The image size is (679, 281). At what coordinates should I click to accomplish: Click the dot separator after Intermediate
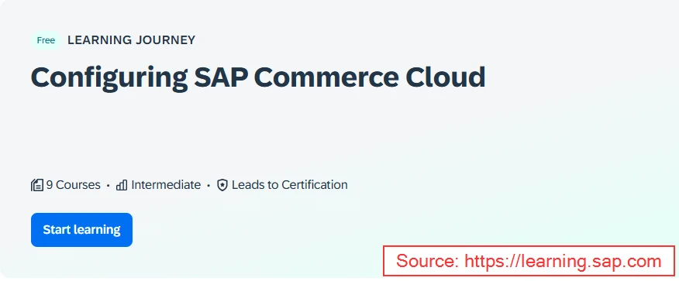[x=209, y=186]
